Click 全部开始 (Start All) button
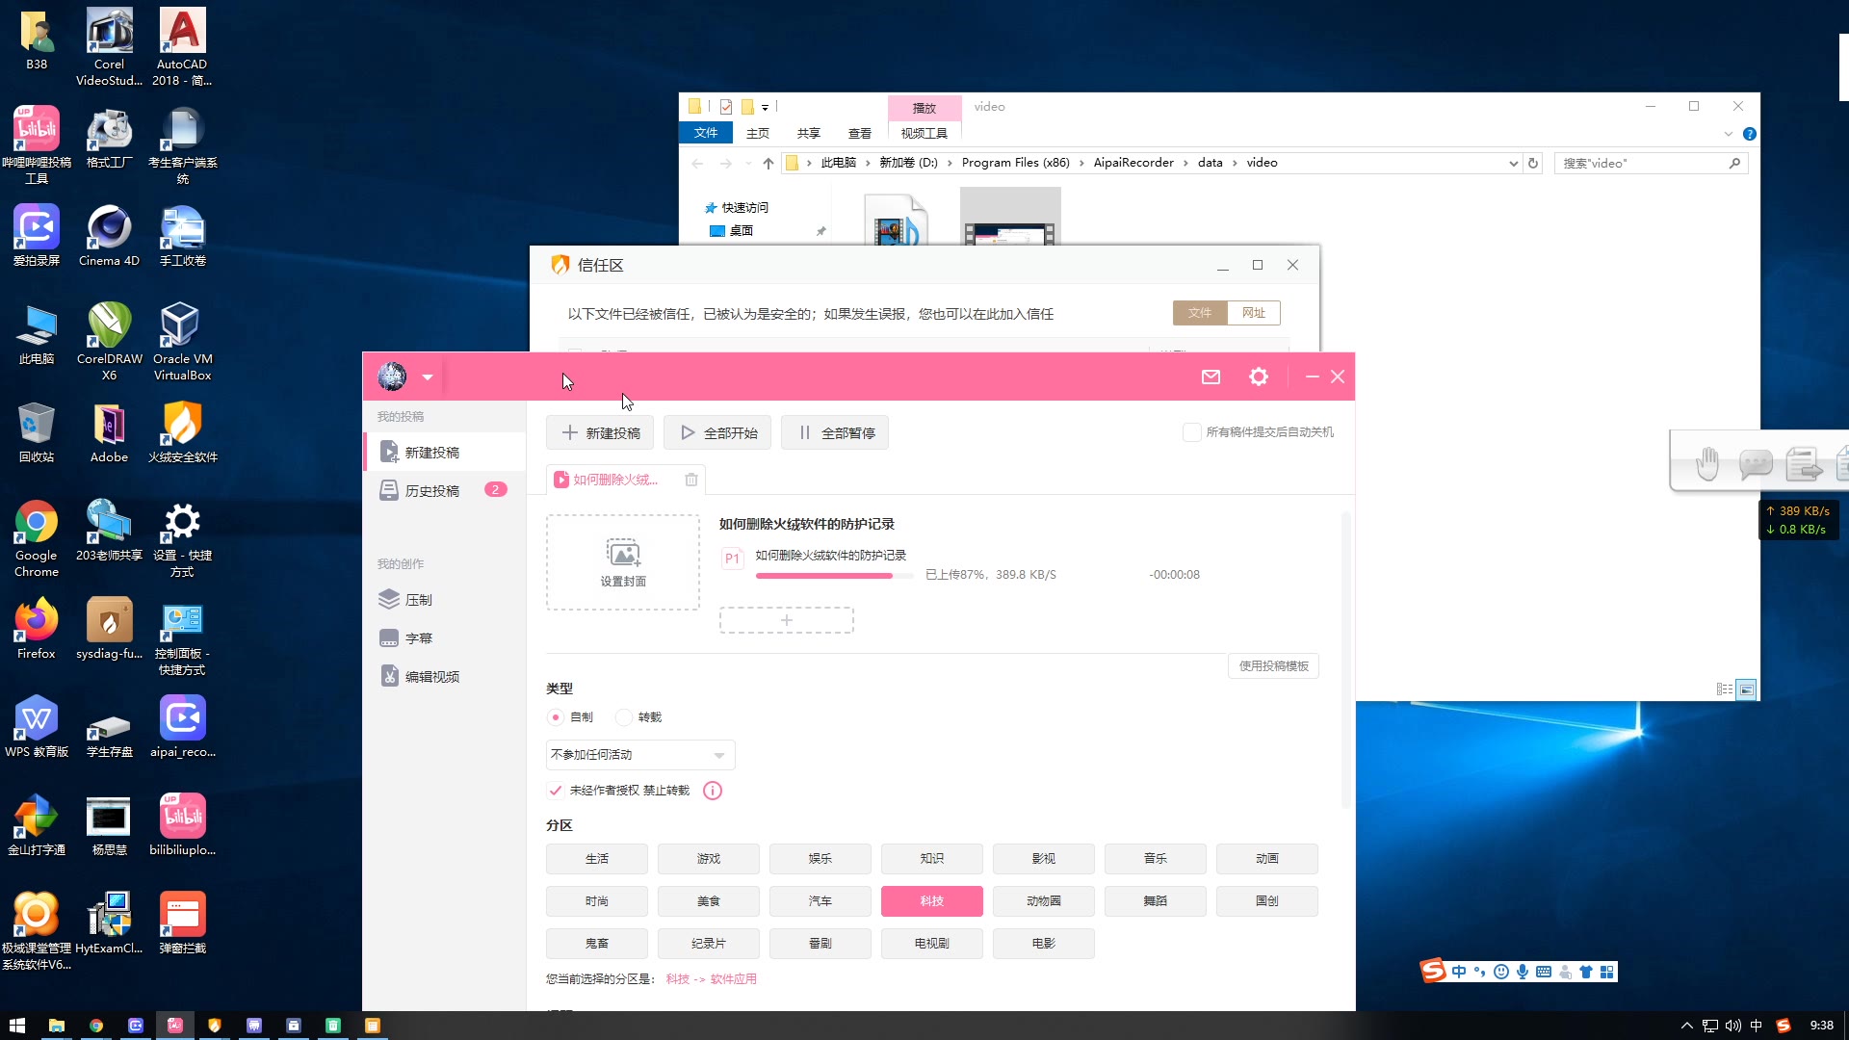The height and width of the screenshot is (1040, 1849). (717, 431)
